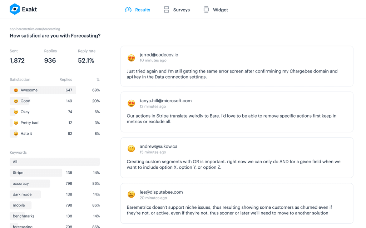Select the benchmarks keyword
This screenshot has width=366, height=228.
[x=55, y=216]
